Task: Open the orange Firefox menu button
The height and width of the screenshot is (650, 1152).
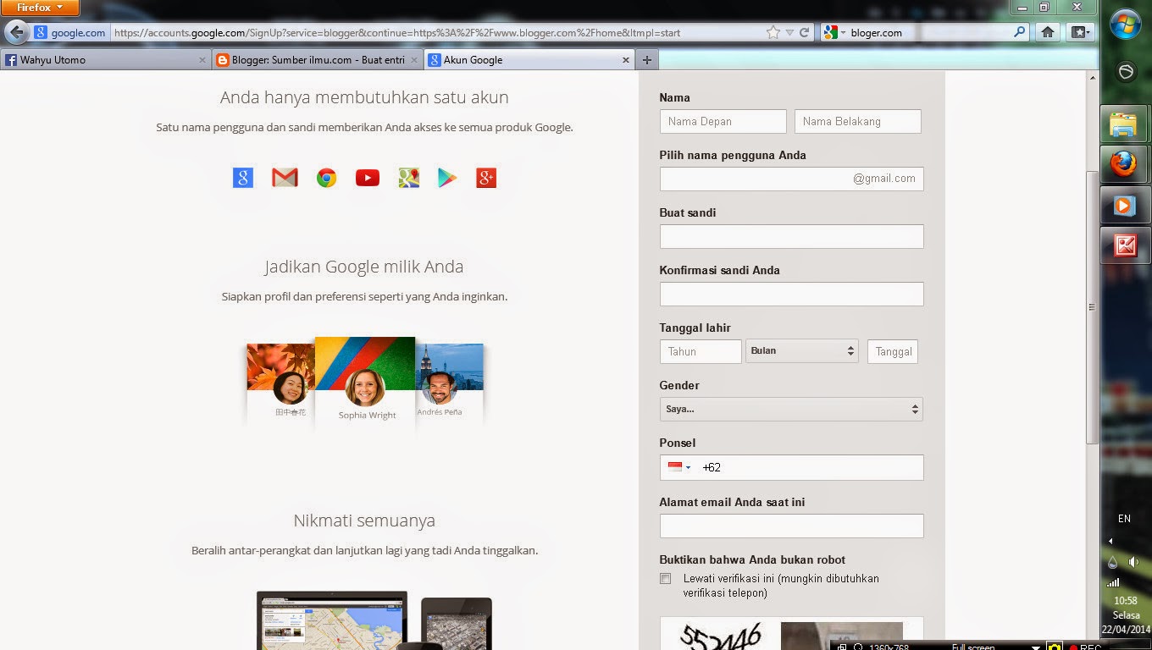Action: 38,8
